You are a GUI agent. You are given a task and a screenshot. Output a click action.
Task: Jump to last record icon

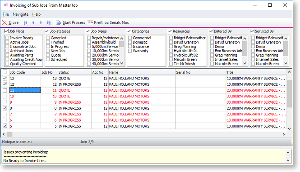[x=49, y=22]
